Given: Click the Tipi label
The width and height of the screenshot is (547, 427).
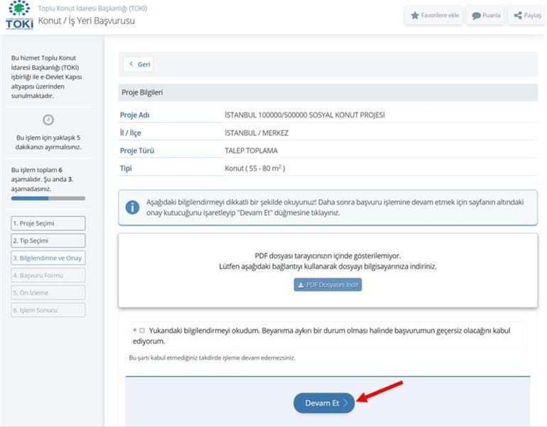Looking at the screenshot, I should (126, 168).
